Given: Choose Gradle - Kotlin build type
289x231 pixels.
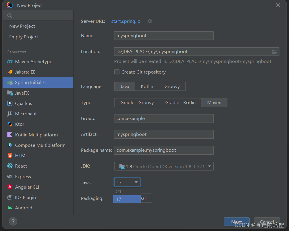Looking at the screenshot, I should (180, 103).
